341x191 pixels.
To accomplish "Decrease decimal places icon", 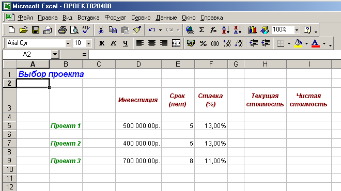I will [x=239, y=43].
